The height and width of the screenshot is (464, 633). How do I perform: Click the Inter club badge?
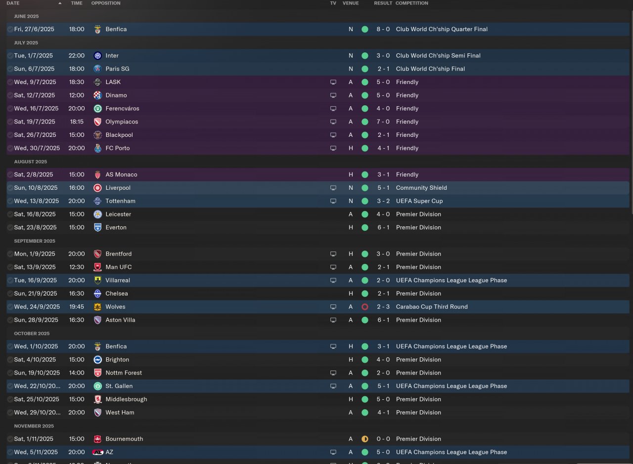coord(97,56)
